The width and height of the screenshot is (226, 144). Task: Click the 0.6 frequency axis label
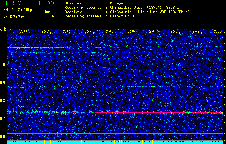pyautogui.click(x=3, y=137)
